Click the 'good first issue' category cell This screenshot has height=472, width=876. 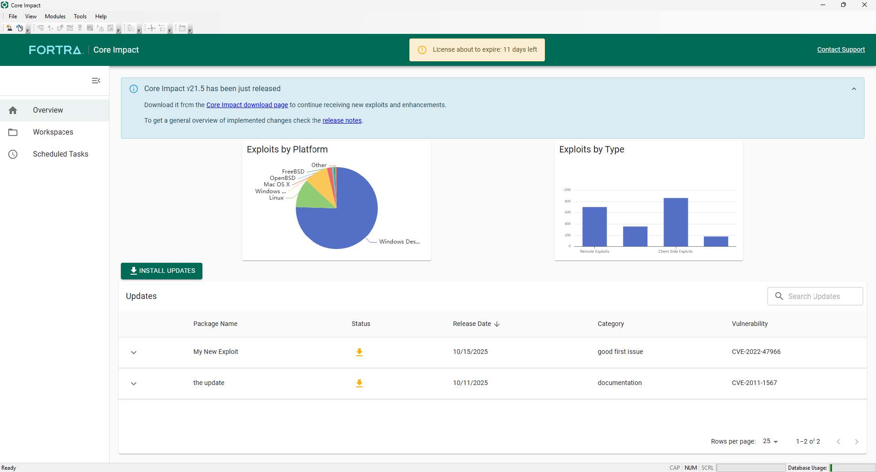620,352
